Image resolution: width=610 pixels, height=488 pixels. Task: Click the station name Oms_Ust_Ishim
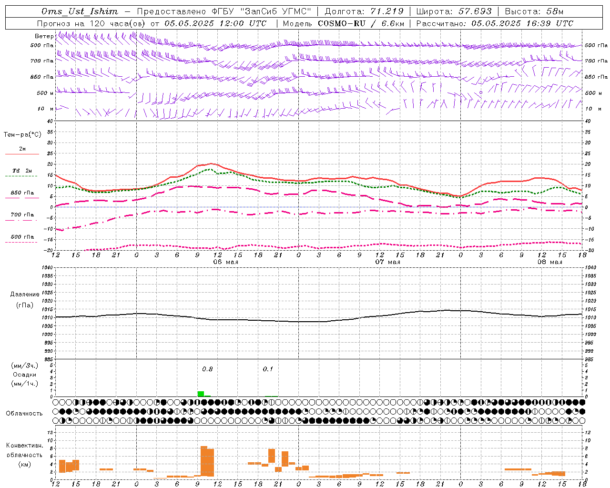click(80, 11)
